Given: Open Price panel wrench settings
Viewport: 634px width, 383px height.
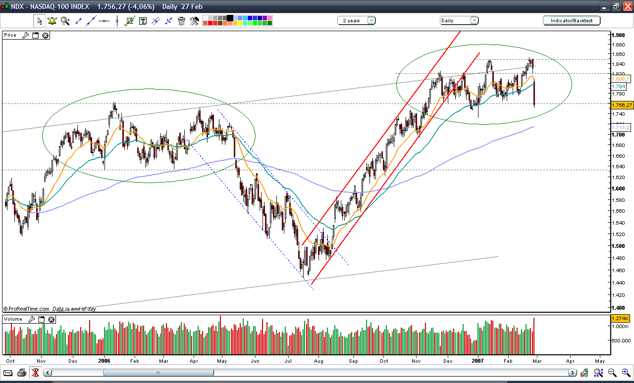Looking at the screenshot, I should click(26, 35).
